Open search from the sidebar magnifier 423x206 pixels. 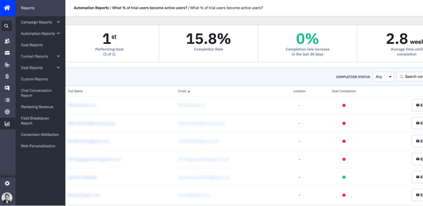pyautogui.click(x=7, y=26)
